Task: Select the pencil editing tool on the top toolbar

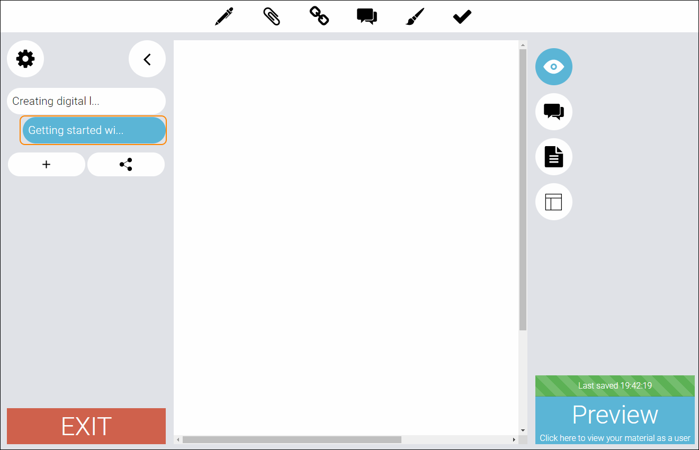Action: click(x=223, y=16)
